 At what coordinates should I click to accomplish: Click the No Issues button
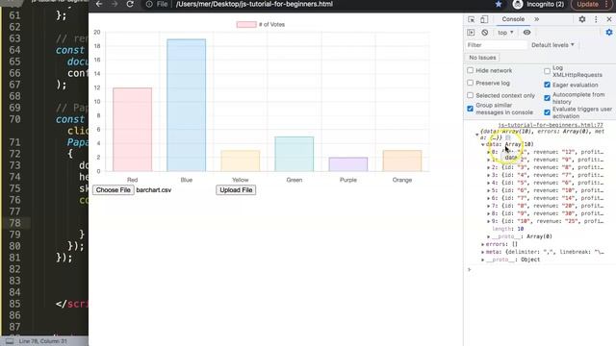coord(482,58)
